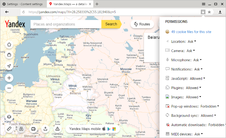Click the Vilnius label on map
Viewport: 226px width, 138px height.
pos(55,79)
